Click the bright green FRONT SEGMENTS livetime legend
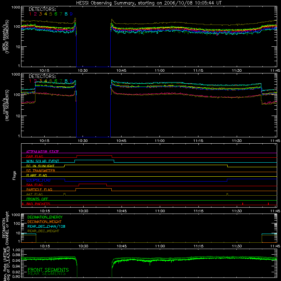281x281 pixels. click(x=48, y=270)
